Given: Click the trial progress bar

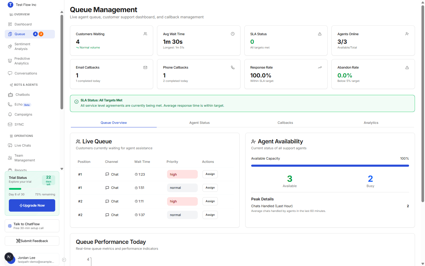Looking at the screenshot, I should coord(32,189).
